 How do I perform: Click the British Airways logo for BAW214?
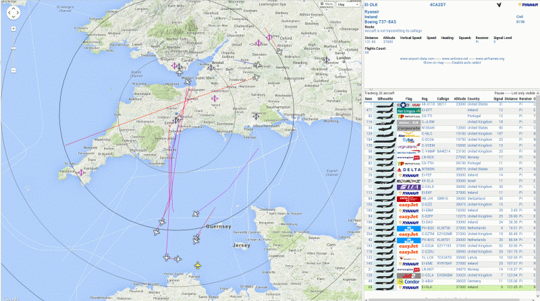click(x=408, y=152)
